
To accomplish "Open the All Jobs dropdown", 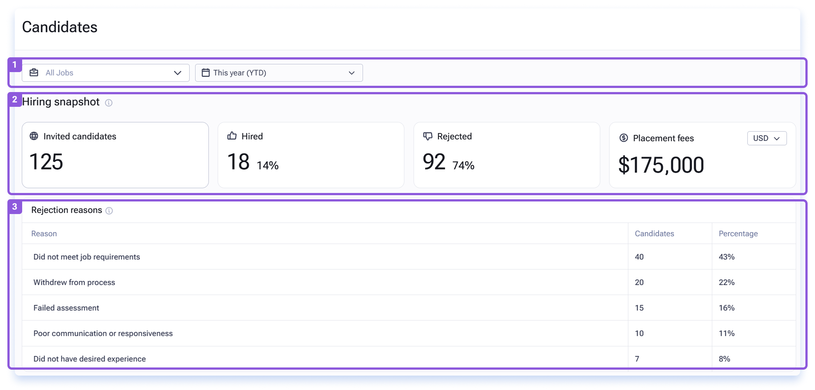I will coord(106,73).
